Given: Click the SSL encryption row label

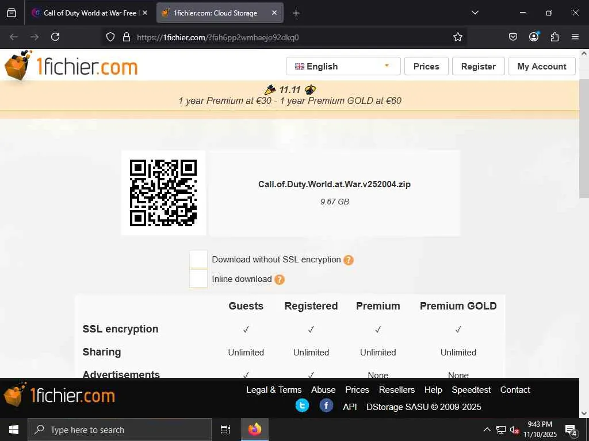Looking at the screenshot, I should pyautogui.click(x=120, y=329).
